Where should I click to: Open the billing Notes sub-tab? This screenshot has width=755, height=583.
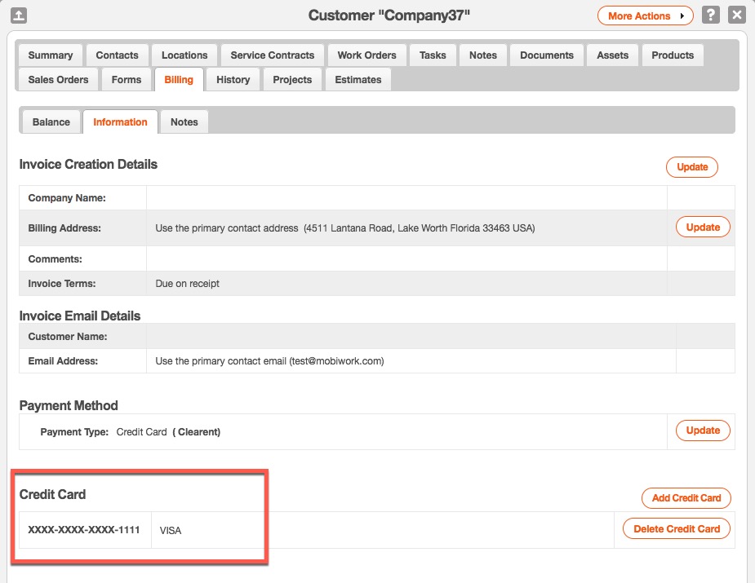coord(184,122)
